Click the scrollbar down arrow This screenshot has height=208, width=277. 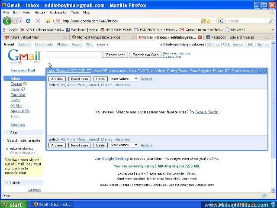273,190
